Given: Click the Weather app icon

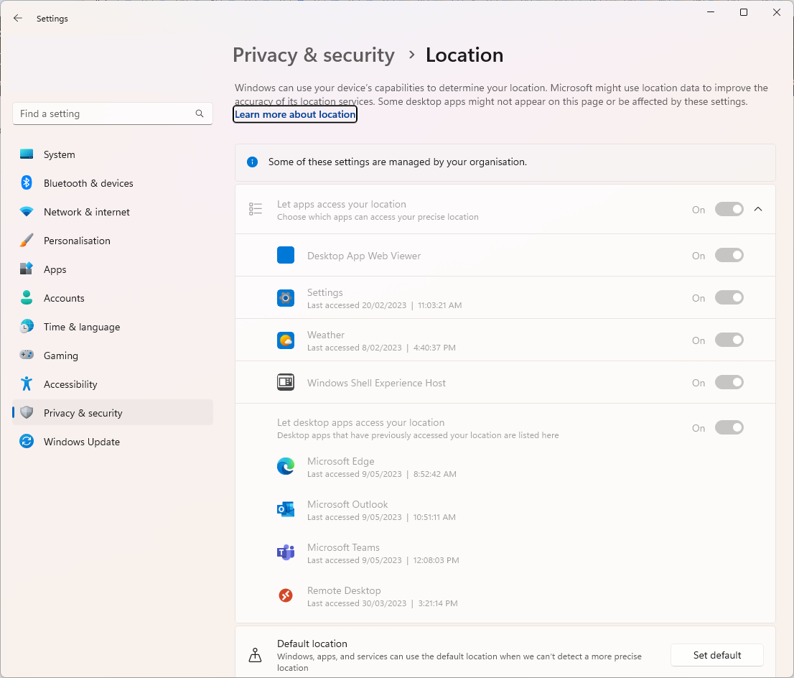Looking at the screenshot, I should click(x=286, y=340).
